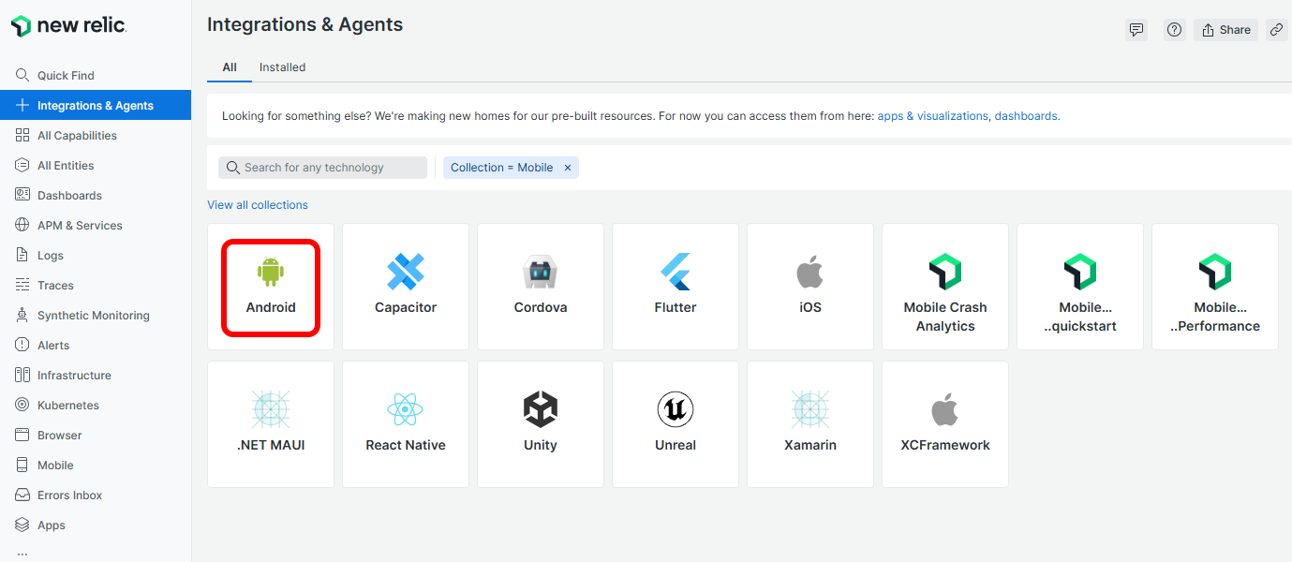Open Logs in sidebar

coord(96,255)
